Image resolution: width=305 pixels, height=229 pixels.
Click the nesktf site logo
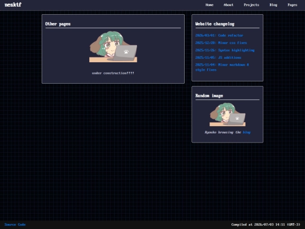point(13,5)
